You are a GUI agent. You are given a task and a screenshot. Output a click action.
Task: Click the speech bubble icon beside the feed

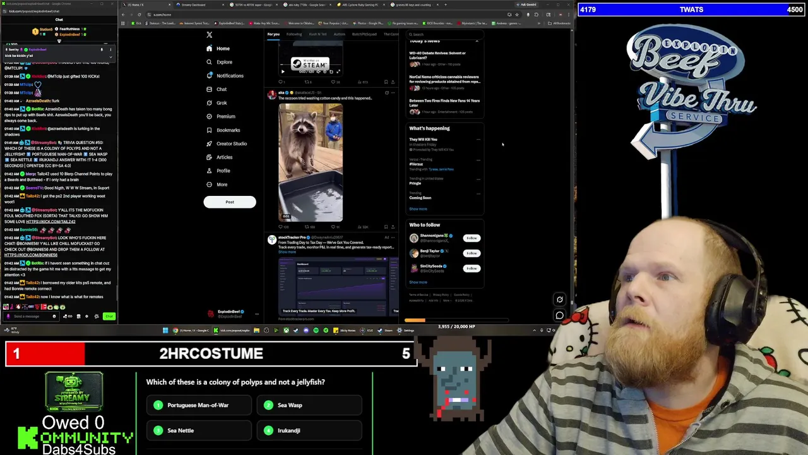click(x=559, y=315)
